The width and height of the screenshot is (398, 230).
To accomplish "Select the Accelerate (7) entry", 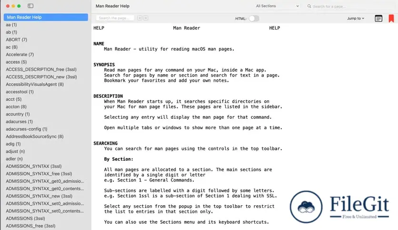I will pyautogui.click(x=20, y=55).
